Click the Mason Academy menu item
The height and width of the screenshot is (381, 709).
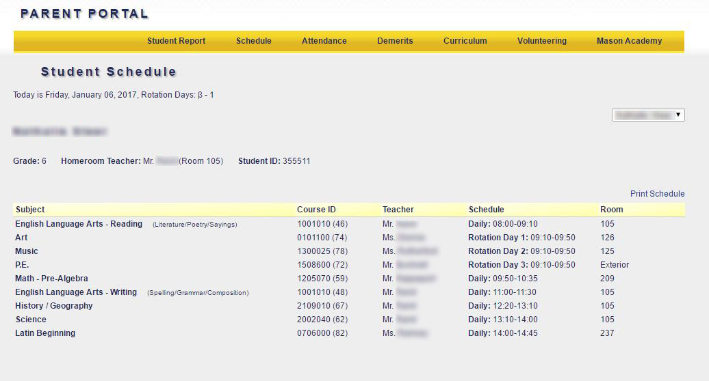click(x=629, y=41)
